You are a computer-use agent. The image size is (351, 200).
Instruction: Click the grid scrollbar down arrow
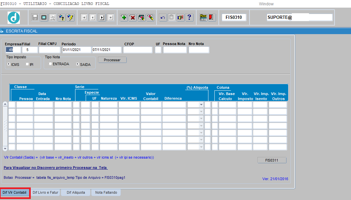tap(5, 148)
